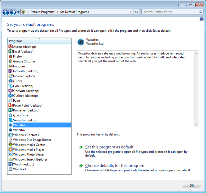Click the description scrollbar down arrow
The height and width of the screenshot is (193, 206).
196,125
